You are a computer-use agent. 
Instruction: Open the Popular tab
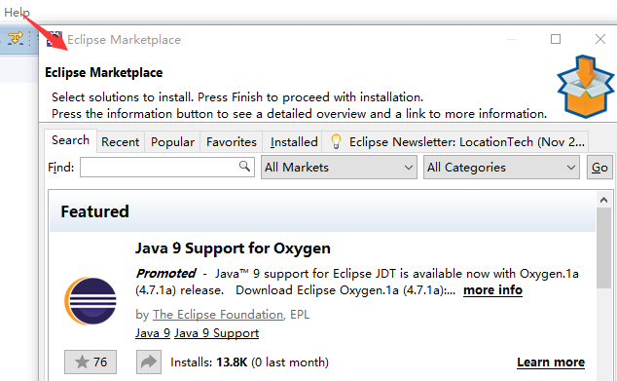tap(172, 142)
